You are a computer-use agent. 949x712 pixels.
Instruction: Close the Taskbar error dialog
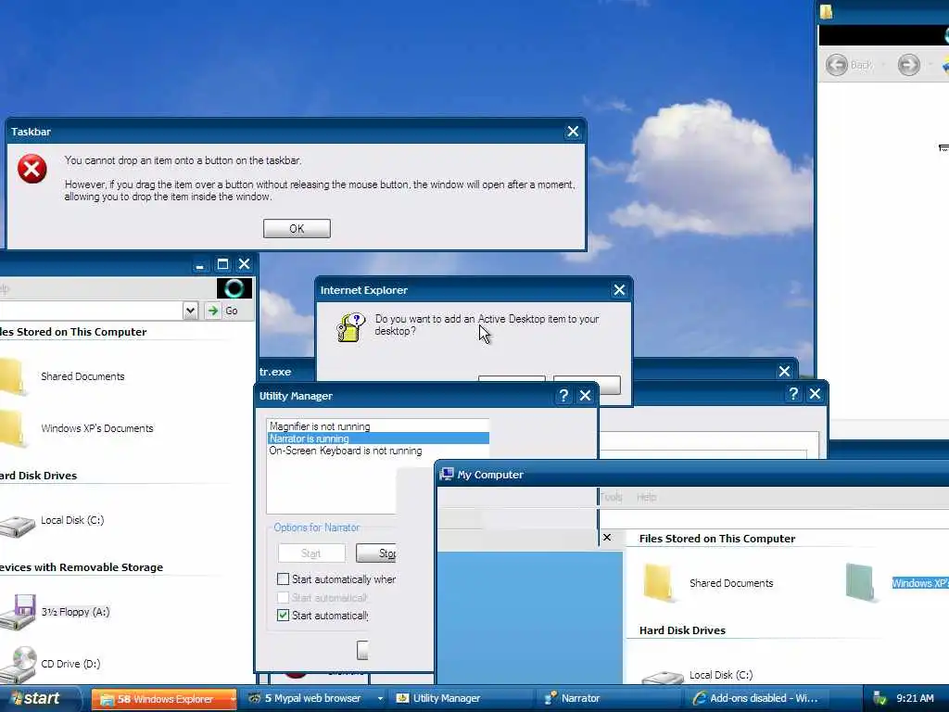pos(573,132)
